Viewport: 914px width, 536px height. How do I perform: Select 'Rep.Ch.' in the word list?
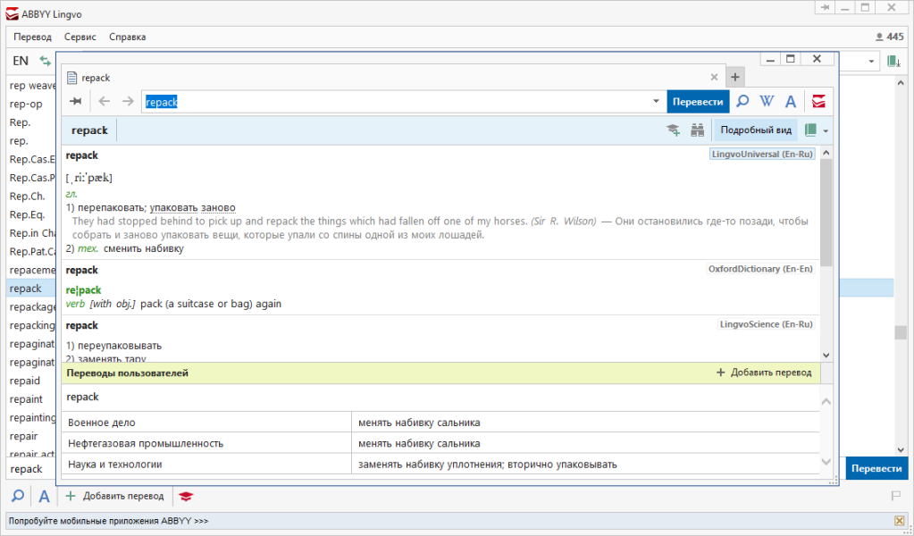(28, 197)
